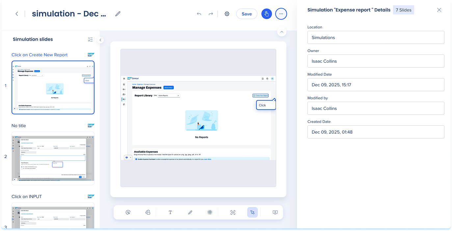Click the cloud upload icon in toolbar

148,212
